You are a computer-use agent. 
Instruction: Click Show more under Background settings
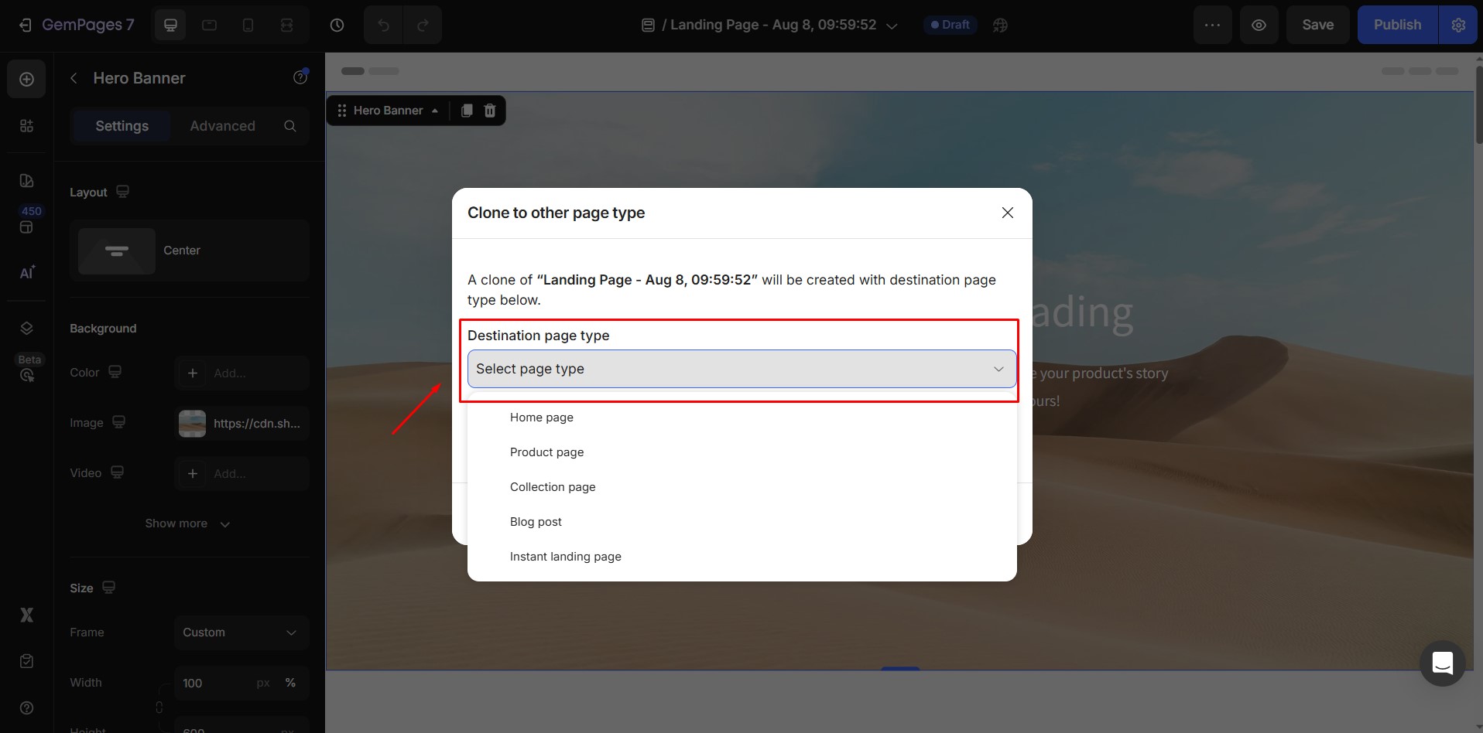[x=187, y=523]
